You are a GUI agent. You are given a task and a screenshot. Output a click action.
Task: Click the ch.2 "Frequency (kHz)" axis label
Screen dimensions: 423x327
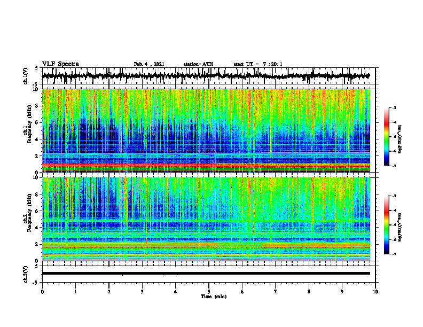[x=30, y=213]
